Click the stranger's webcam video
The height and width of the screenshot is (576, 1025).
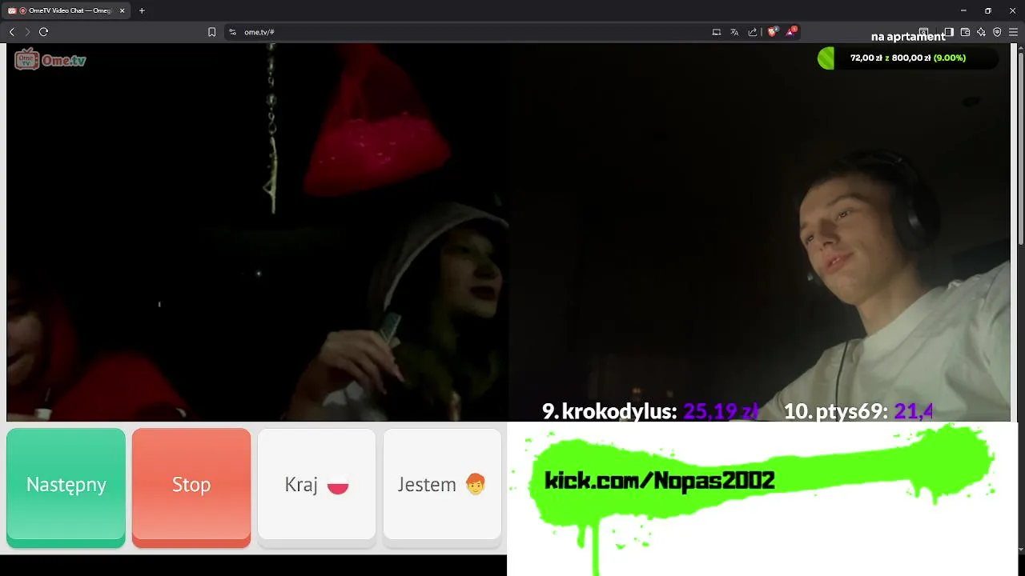pyautogui.click(x=257, y=232)
